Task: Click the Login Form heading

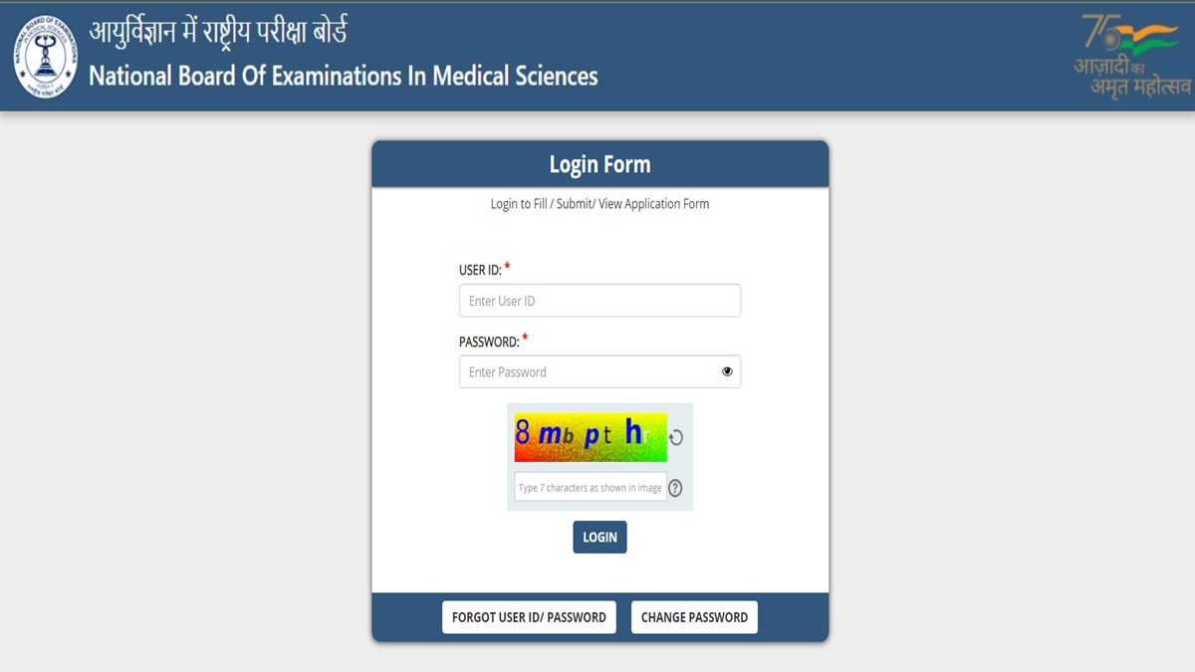Action: pyautogui.click(x=599, y=164)
